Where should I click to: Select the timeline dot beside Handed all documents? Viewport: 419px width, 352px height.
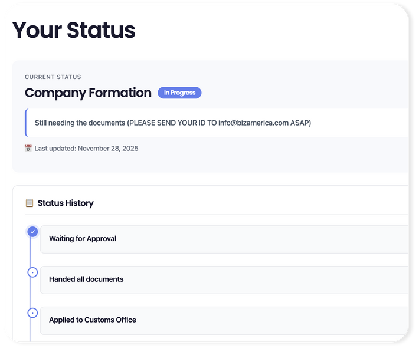pos(32,272)
